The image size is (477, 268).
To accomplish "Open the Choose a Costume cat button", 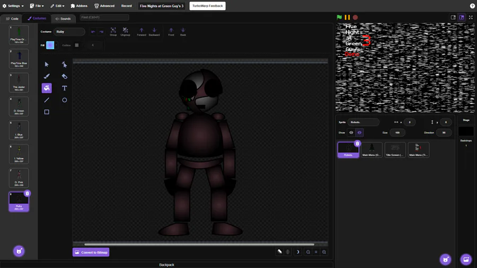I will [x=19, y=251].
